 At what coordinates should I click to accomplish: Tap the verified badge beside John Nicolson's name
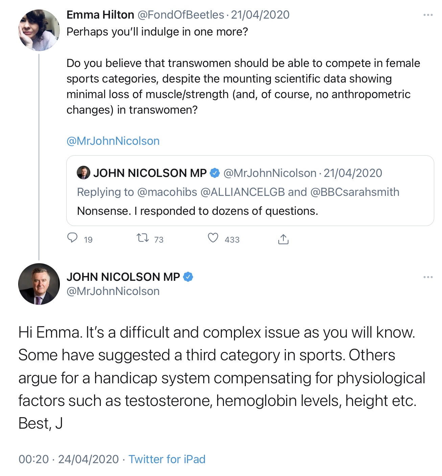pyautogui.click(x=188, y=277)
